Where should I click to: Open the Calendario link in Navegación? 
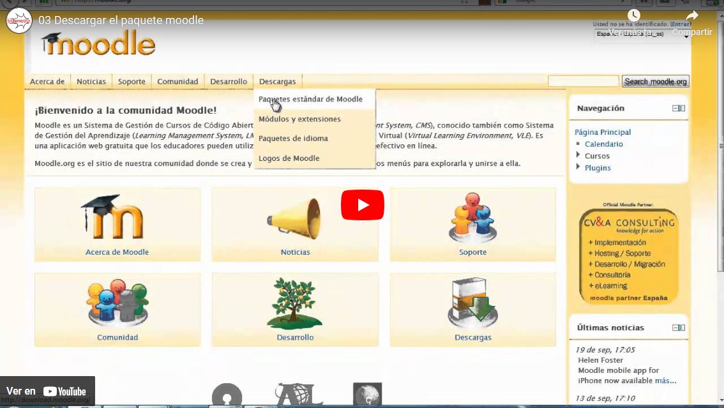[x=603, y=144]
